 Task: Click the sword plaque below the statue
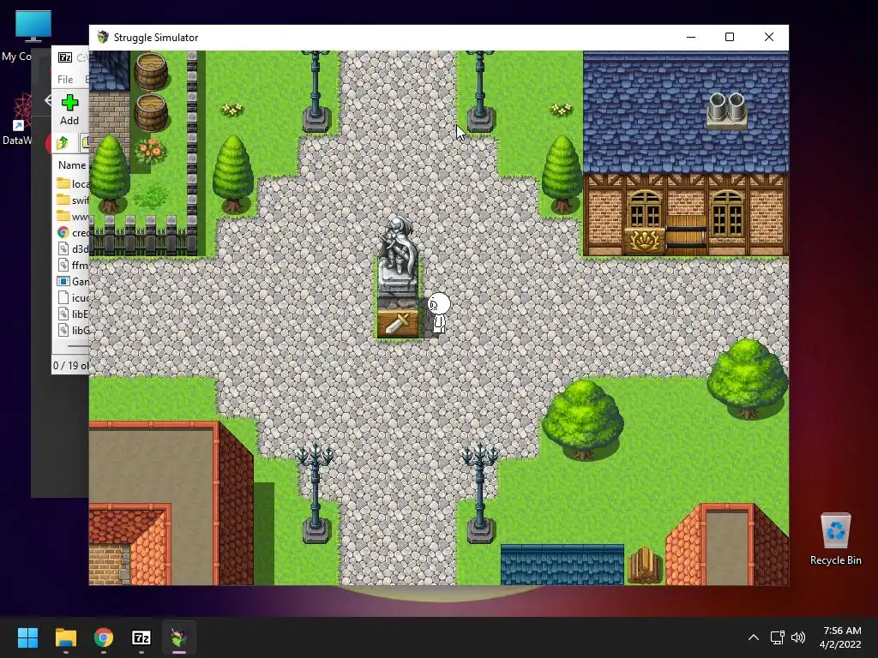coord(398,323)
